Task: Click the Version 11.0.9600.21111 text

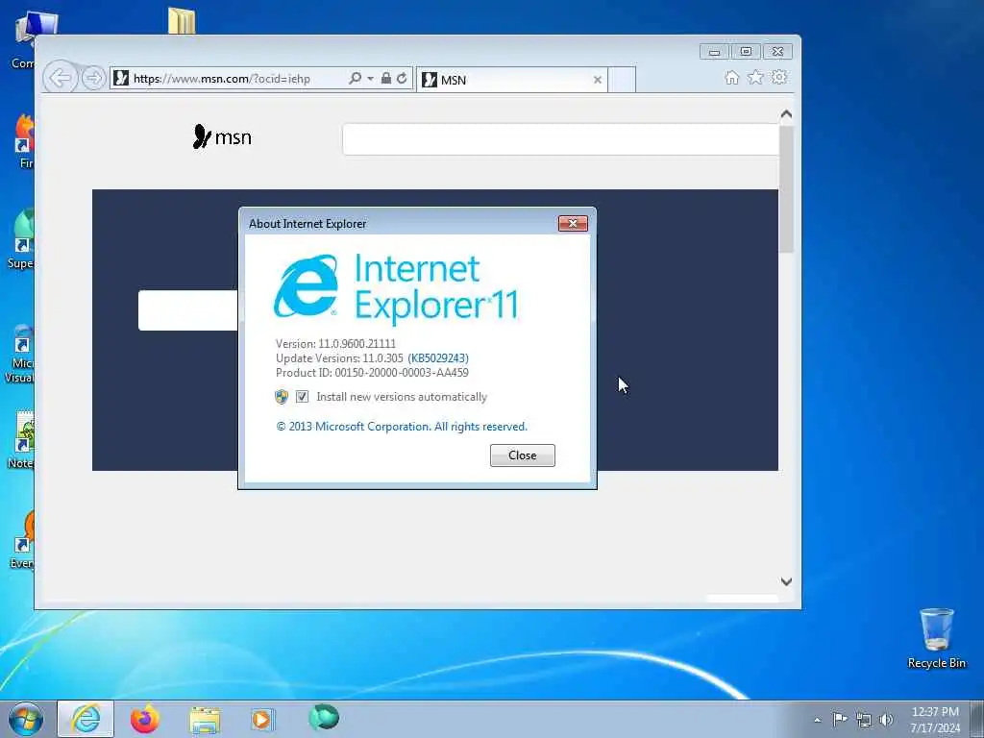Action: (x=335, y=344)
